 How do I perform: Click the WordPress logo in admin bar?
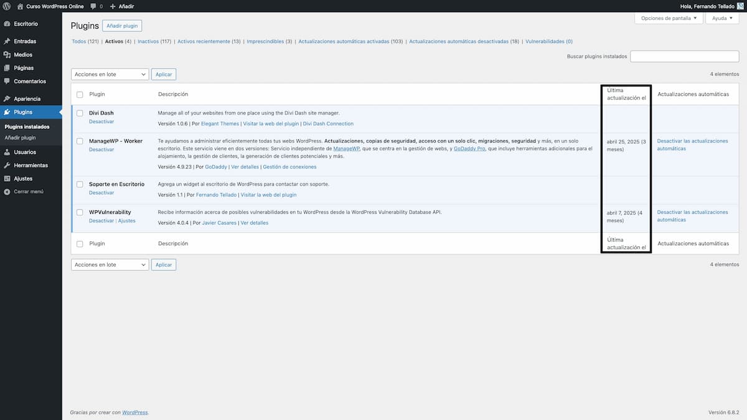(x=7, y=6)
